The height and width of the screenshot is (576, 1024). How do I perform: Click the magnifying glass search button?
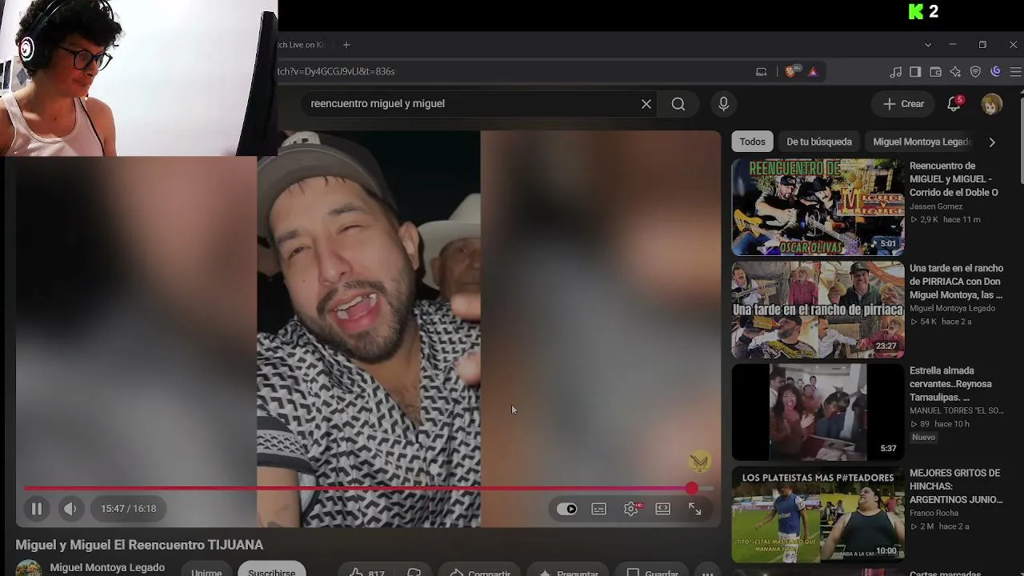pyautogui.click(x=678, y=104)
